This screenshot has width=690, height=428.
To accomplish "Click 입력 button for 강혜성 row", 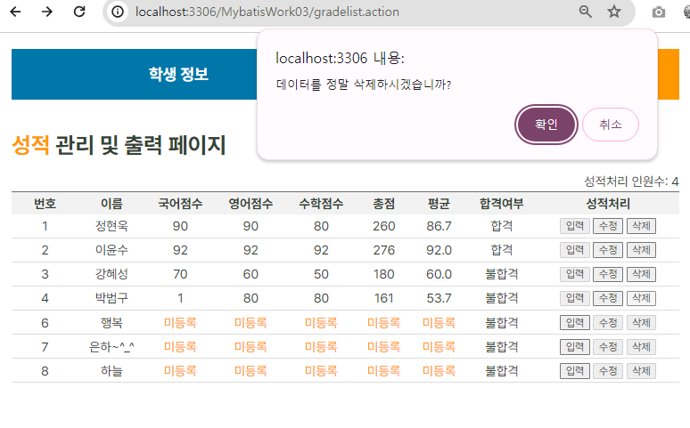I will (x=575, y=274).
